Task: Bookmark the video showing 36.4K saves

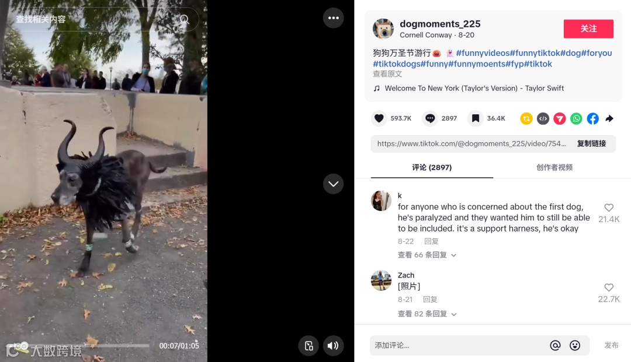Action: [475, 118]
